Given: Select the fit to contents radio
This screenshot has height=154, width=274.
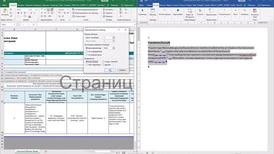Looking at the screenshot, I should pyautogui.click(x=87, y=51).
